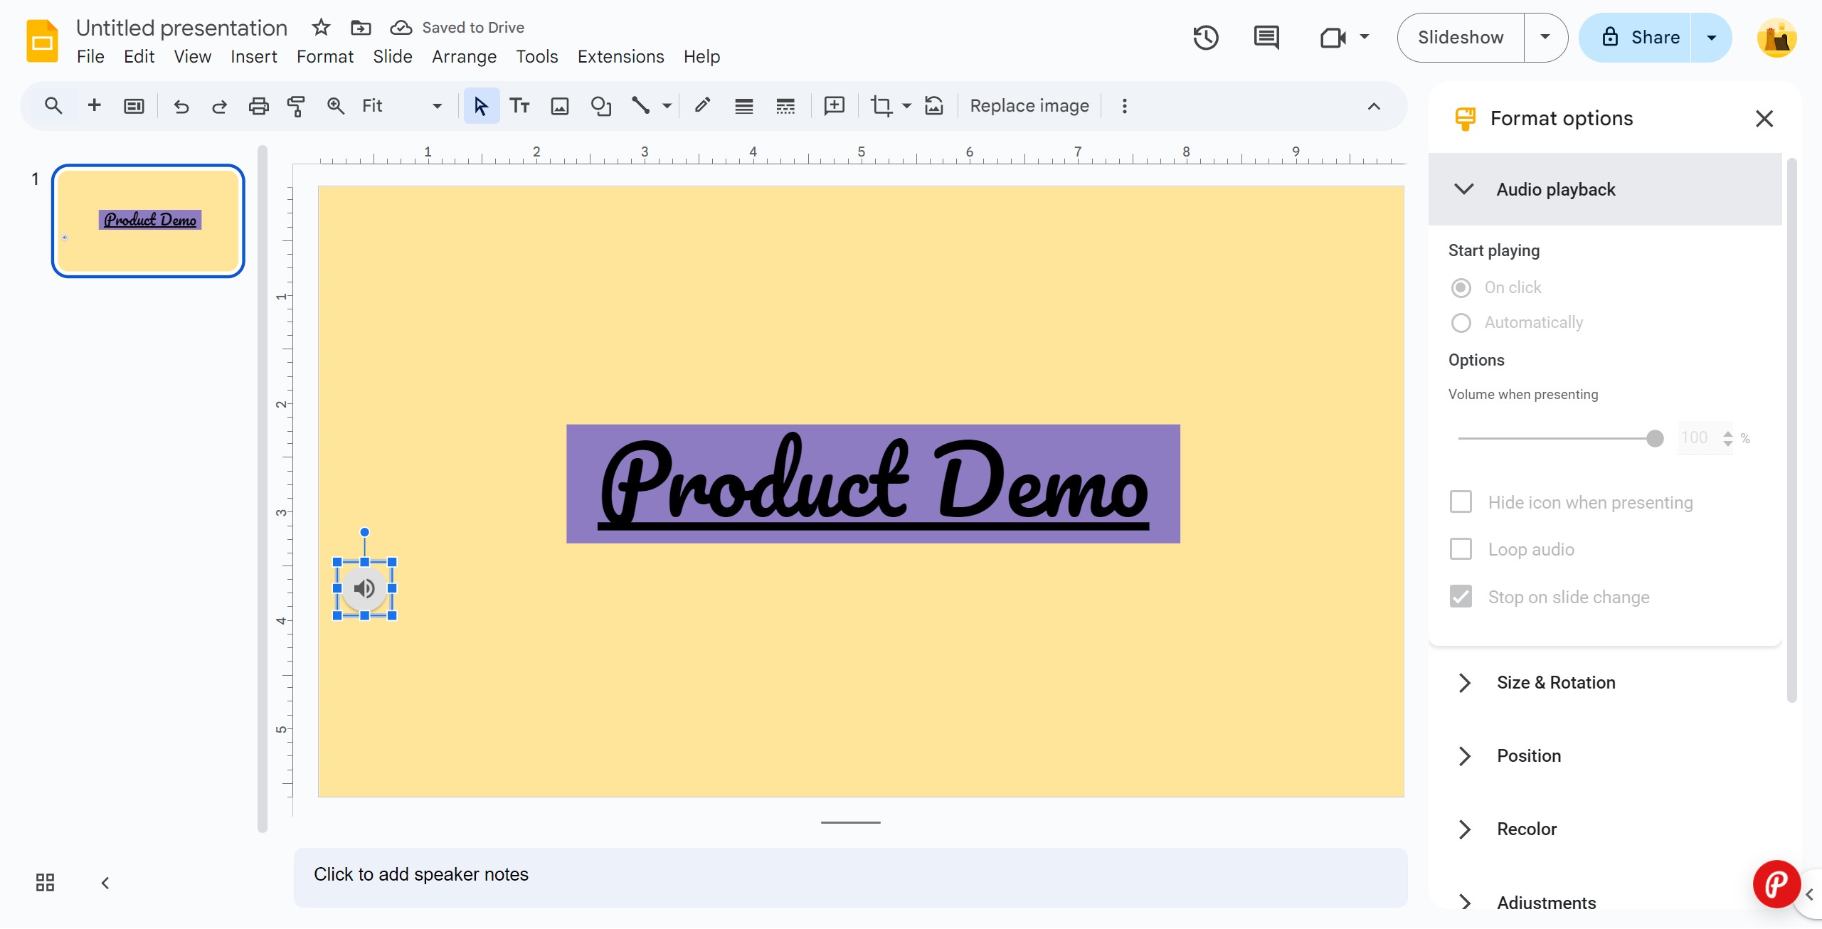Open the Format menu
The image size is (1822, 929).
pyautogui.click(x=324, y=56)
